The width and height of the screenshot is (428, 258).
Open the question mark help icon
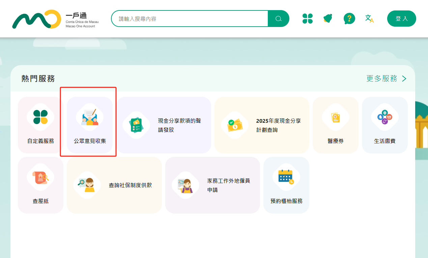(349, 19)
